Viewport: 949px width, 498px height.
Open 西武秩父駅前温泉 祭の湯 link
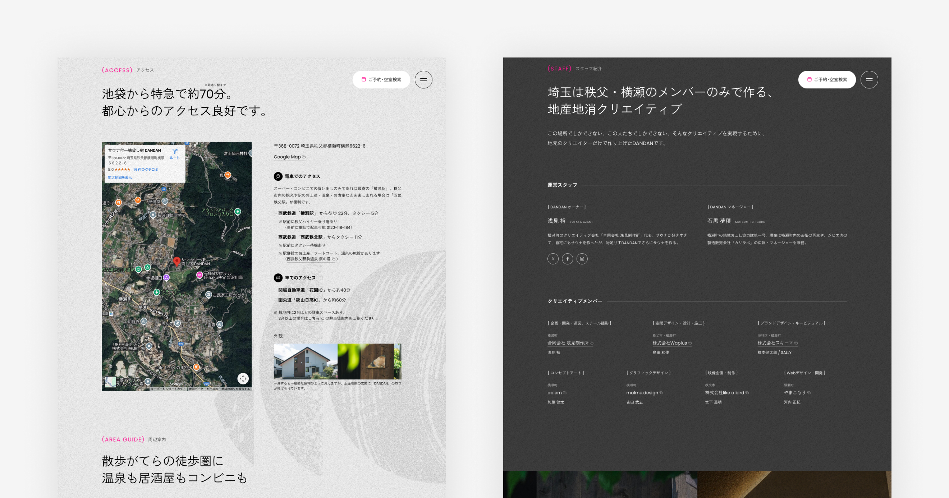[311, 259]
